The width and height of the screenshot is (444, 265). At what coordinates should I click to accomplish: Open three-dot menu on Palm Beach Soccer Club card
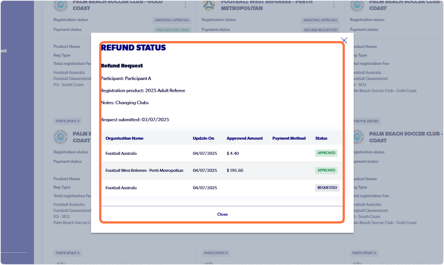[185, 4]
